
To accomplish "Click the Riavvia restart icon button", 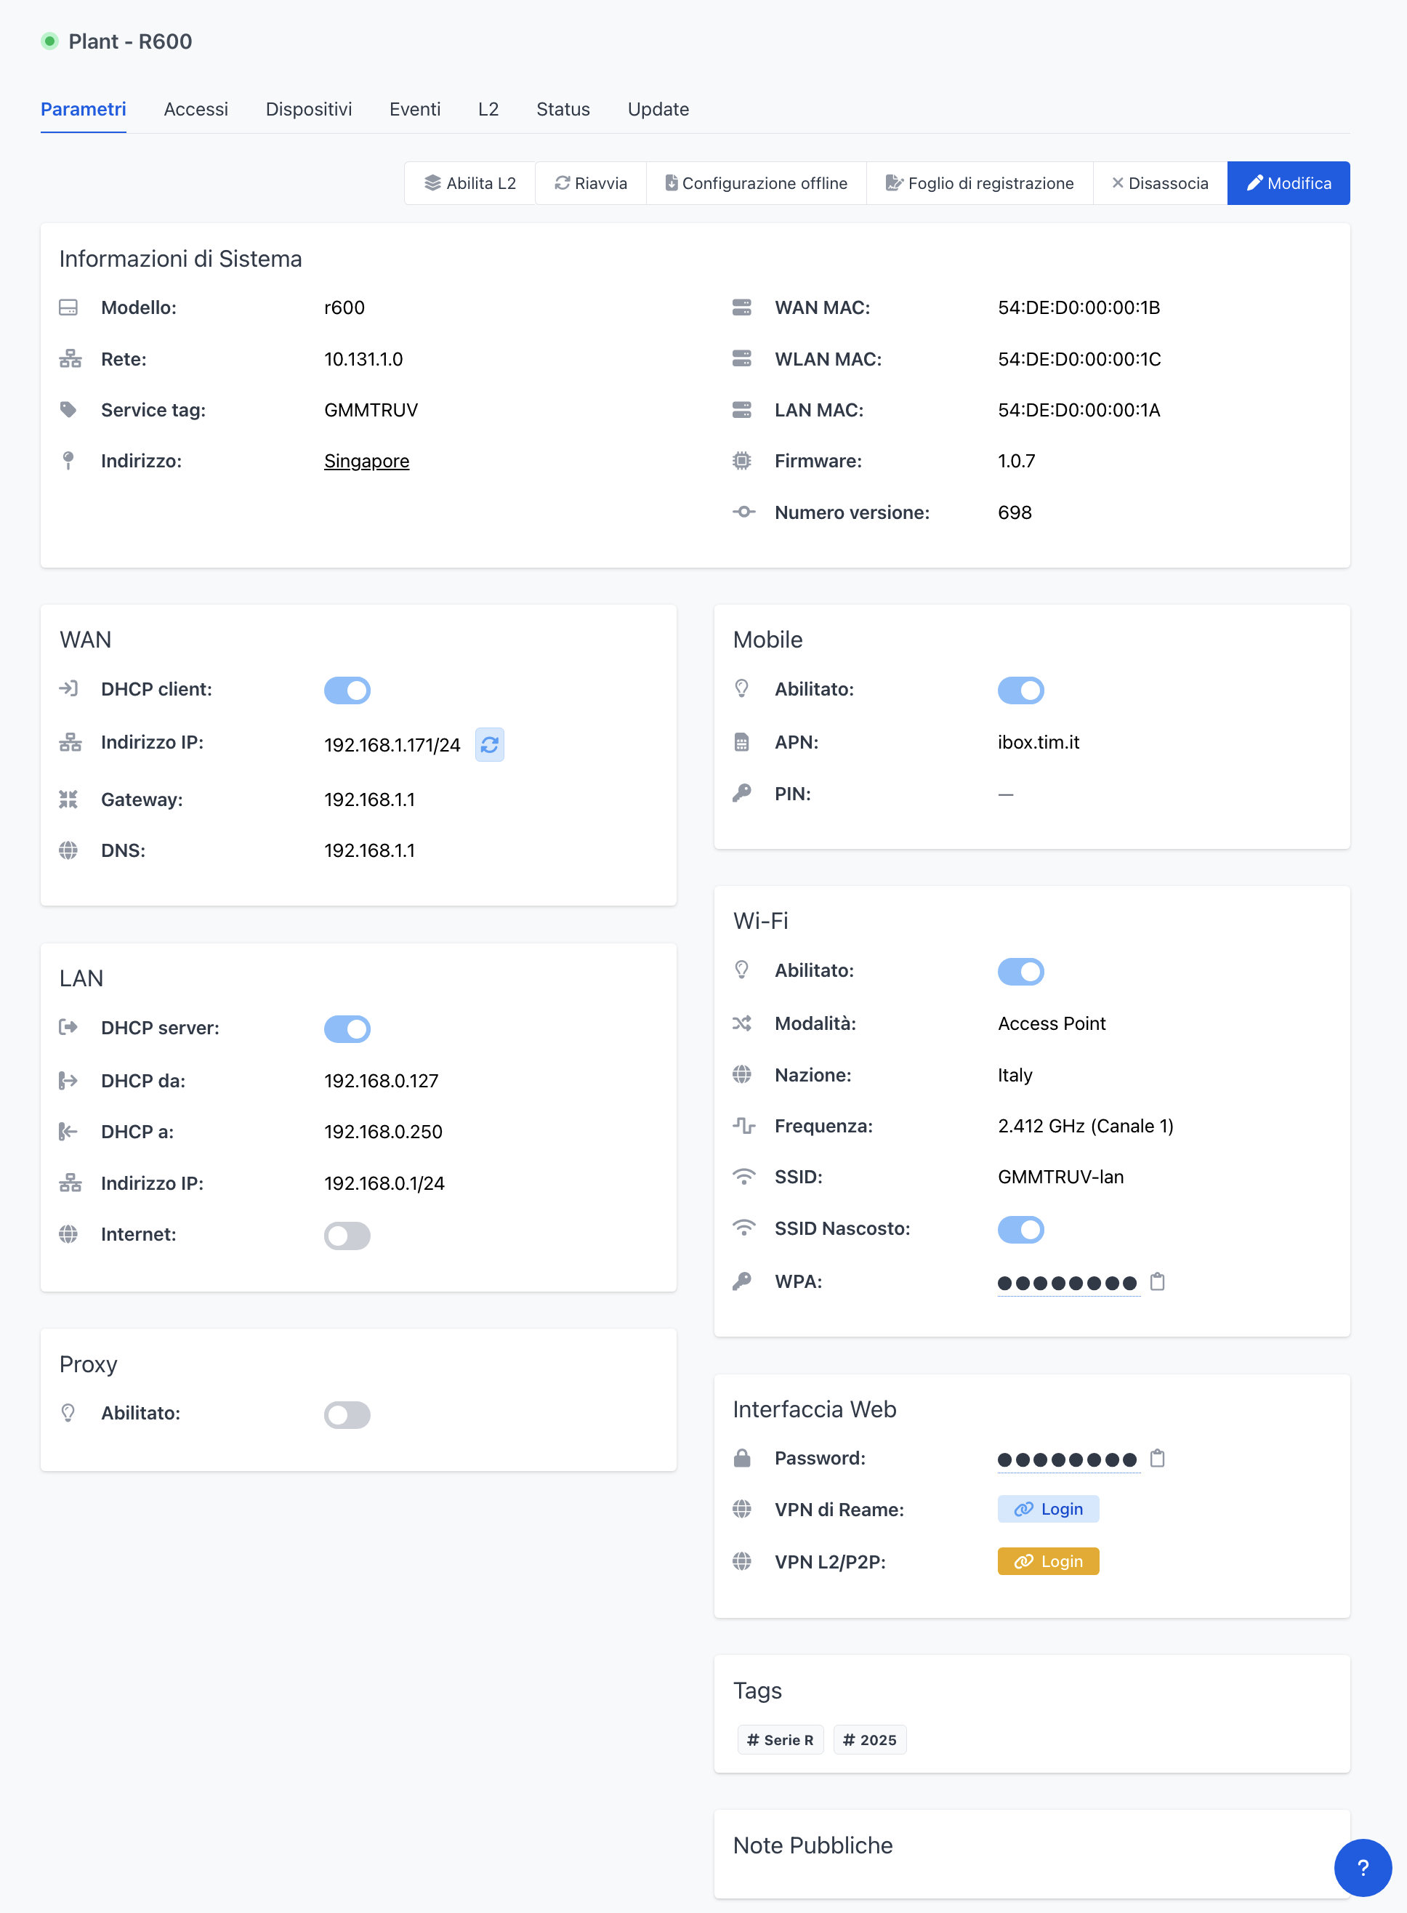I will tap(590, 183).
